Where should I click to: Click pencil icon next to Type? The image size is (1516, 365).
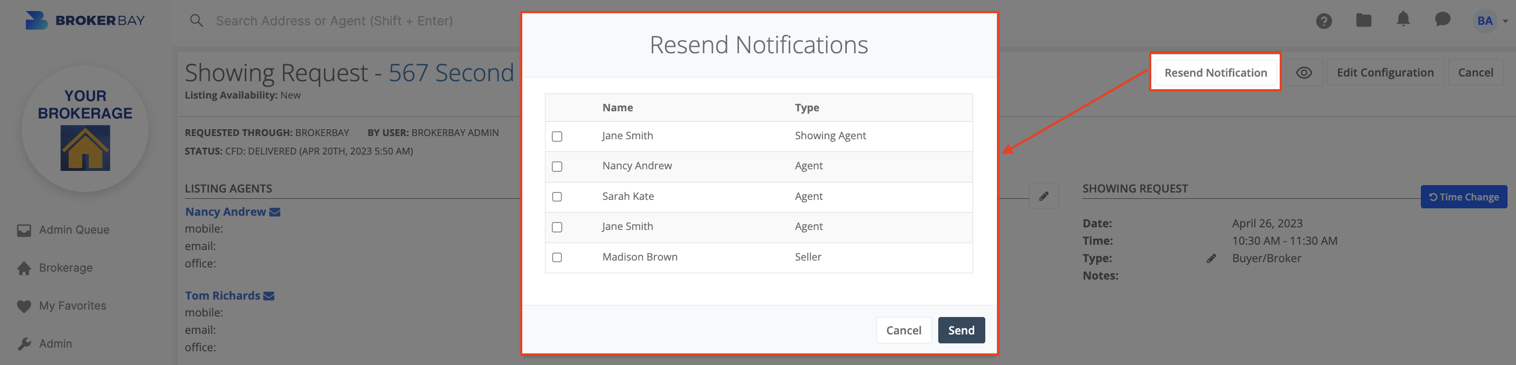click(1211, 258)
